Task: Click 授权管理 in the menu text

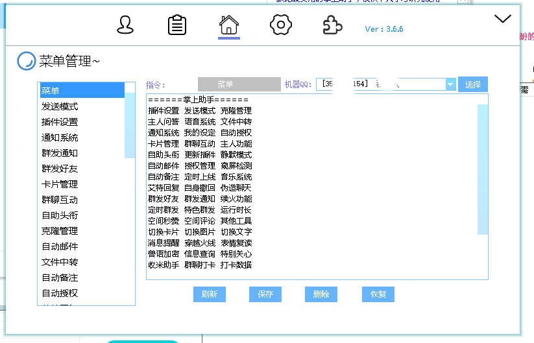Action: pyautogui.click(x=200, y=166)
